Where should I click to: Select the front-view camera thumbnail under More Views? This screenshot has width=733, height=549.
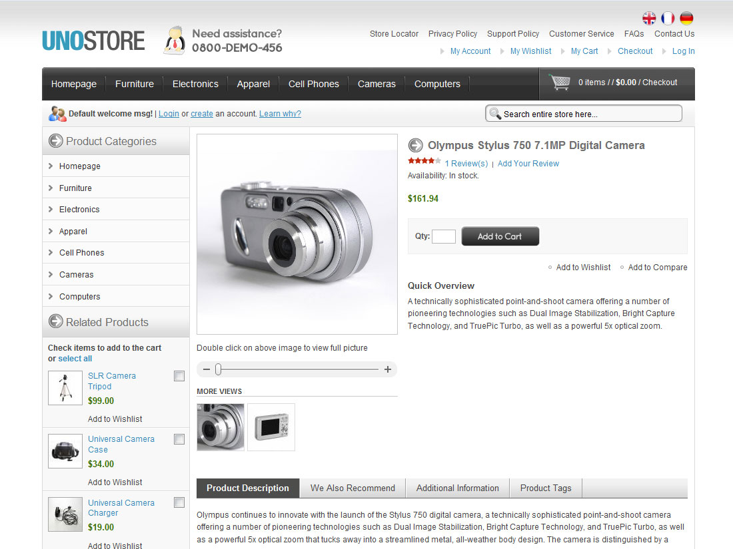tap(221, 427)
